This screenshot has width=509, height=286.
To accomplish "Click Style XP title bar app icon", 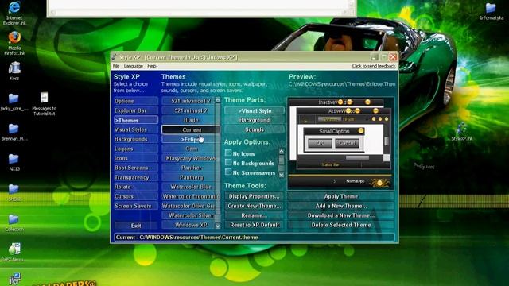I will [115, 57].
